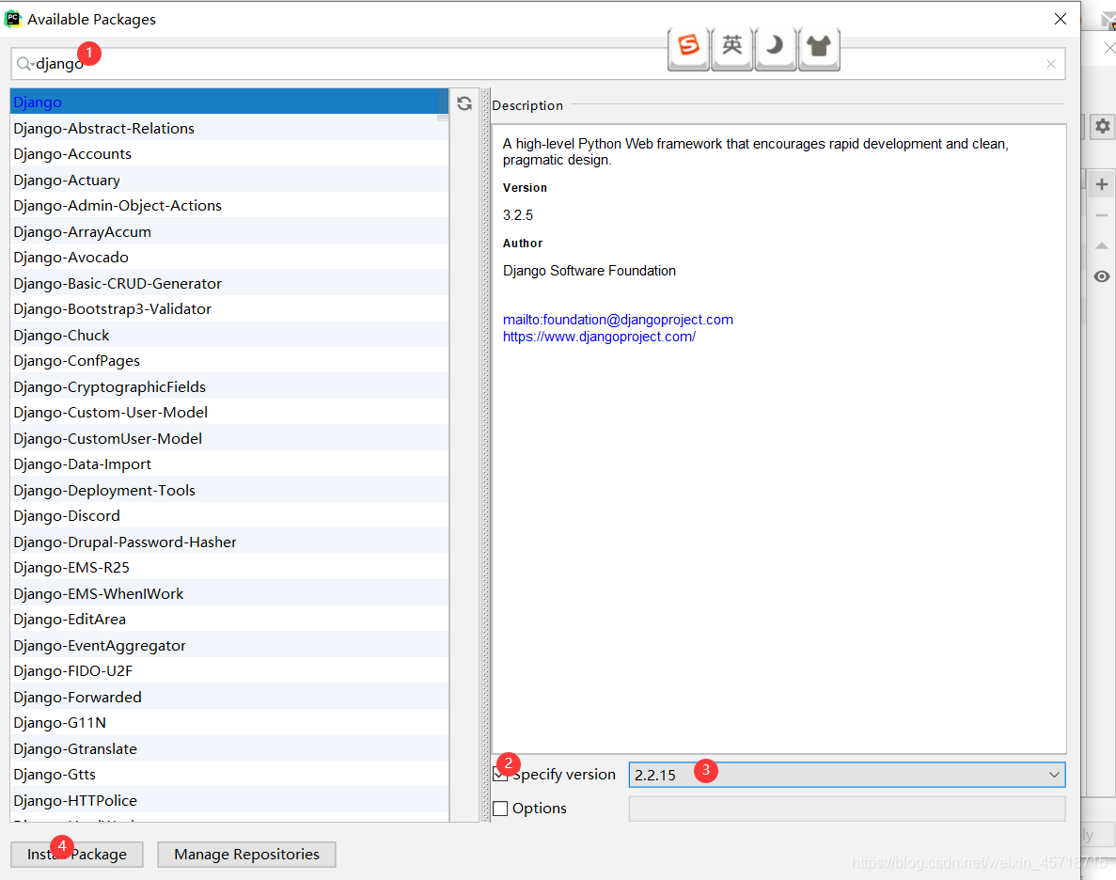Click the package list scrollbar thumb
The height and width of the screenshot is (880, 1116).
click(443, 105)
